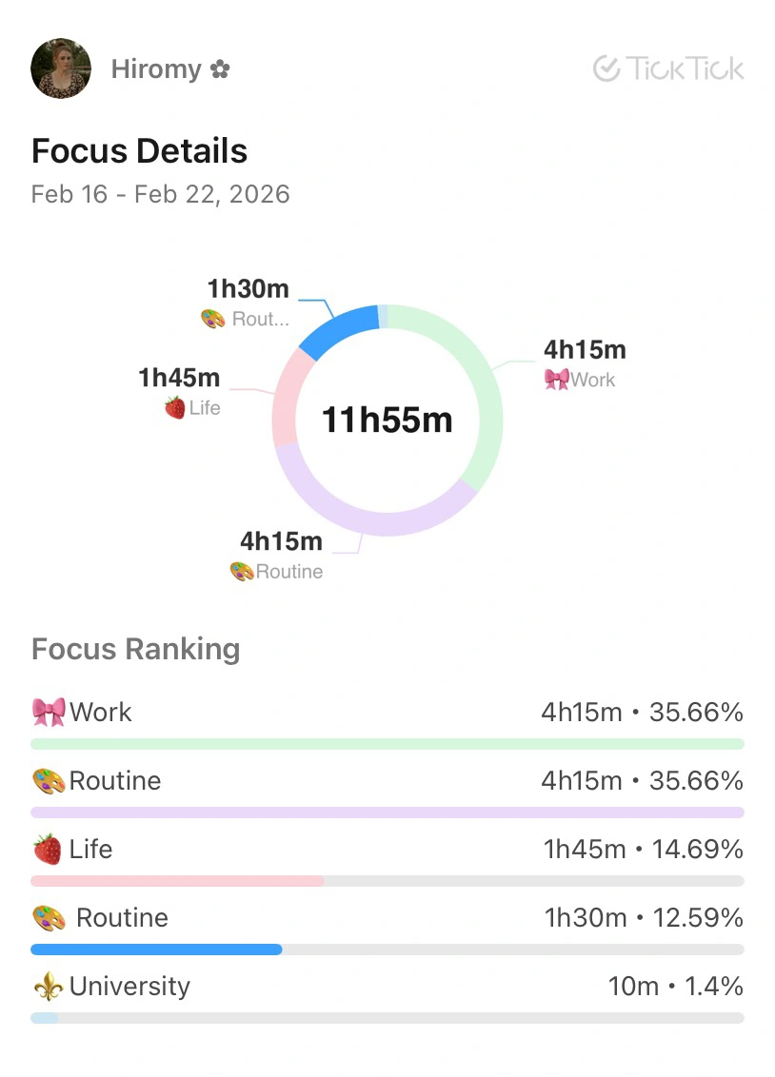
Task: Click the TickTick logo checkmark icon
Action: [606, 69]
